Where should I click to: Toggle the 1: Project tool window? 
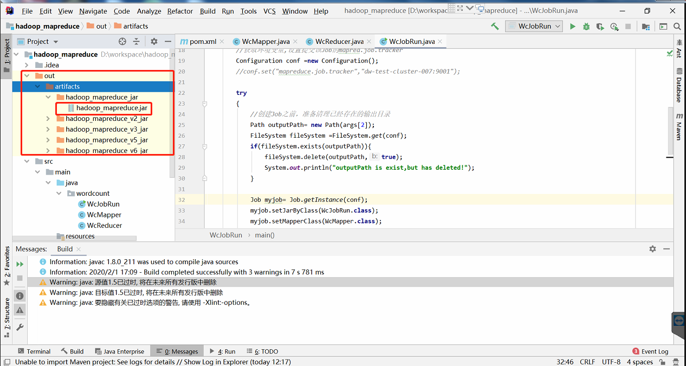point(7,55)
